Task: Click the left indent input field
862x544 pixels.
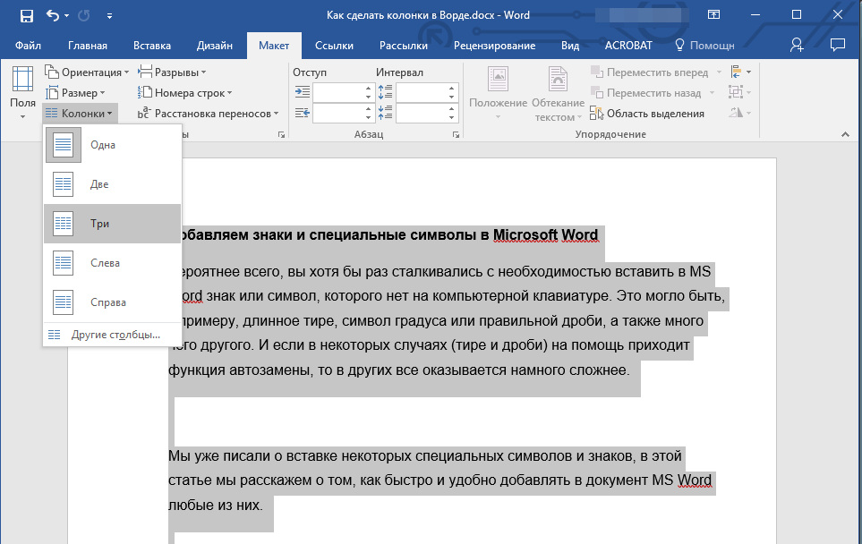Action: pyautogui.click(x=337, y=92)
